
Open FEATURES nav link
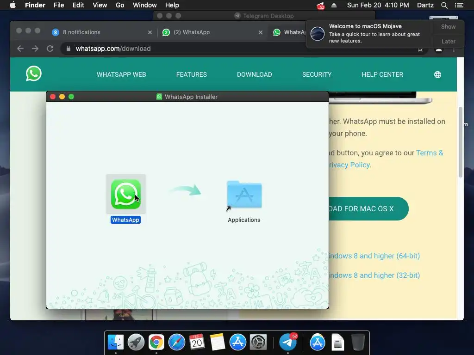tap(191, 74)
